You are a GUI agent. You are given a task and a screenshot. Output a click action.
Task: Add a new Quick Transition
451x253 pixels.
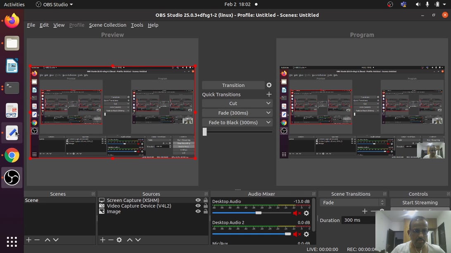(269, 94)
